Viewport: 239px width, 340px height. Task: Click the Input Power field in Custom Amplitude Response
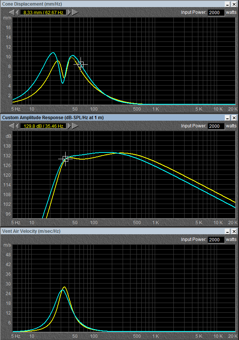coord(216,126)
